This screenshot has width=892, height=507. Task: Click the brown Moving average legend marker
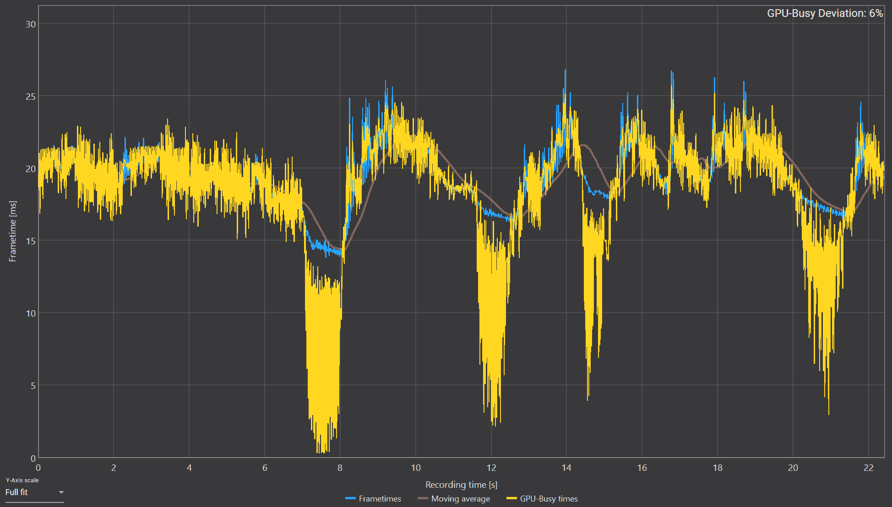point(423,498)
